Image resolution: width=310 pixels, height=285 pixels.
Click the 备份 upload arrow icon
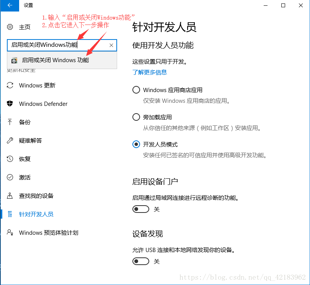pyautogui.click(x=10, y=122)
